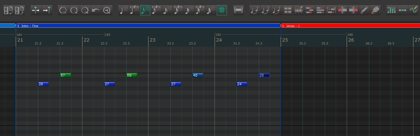Image resolution: width=420 pixels, height=136 pixels.
Task: Click beat 22.3 in the ruler
Action: point(126,43)
